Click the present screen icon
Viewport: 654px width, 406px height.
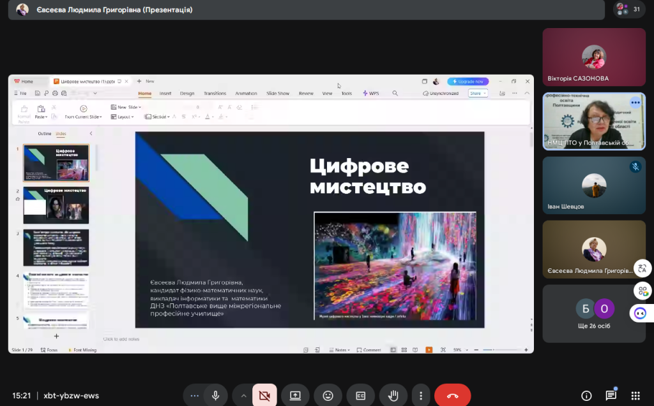tap(295, 395)
